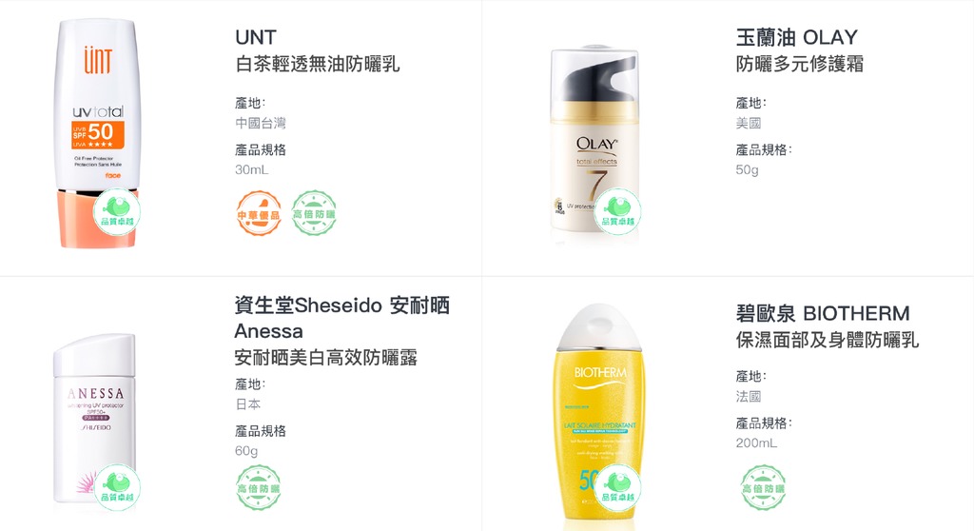Open 白茶輕透無油防曬乳 product name
Image resolution: width=974 pixels, height=531 pixels.
pyautogui.click(x=317, y=64)
